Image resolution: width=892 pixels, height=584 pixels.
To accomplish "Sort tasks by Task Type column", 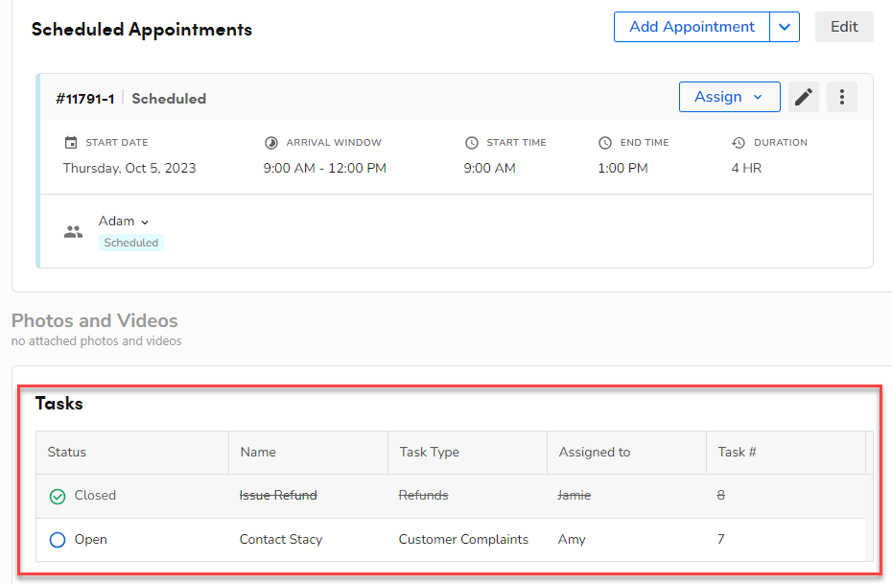I will pyautogui.click(x=429, y=452).
